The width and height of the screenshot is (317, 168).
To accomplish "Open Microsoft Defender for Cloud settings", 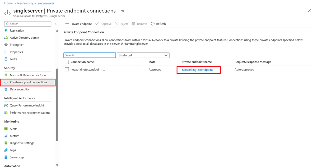I will click(x=27, y=75).
